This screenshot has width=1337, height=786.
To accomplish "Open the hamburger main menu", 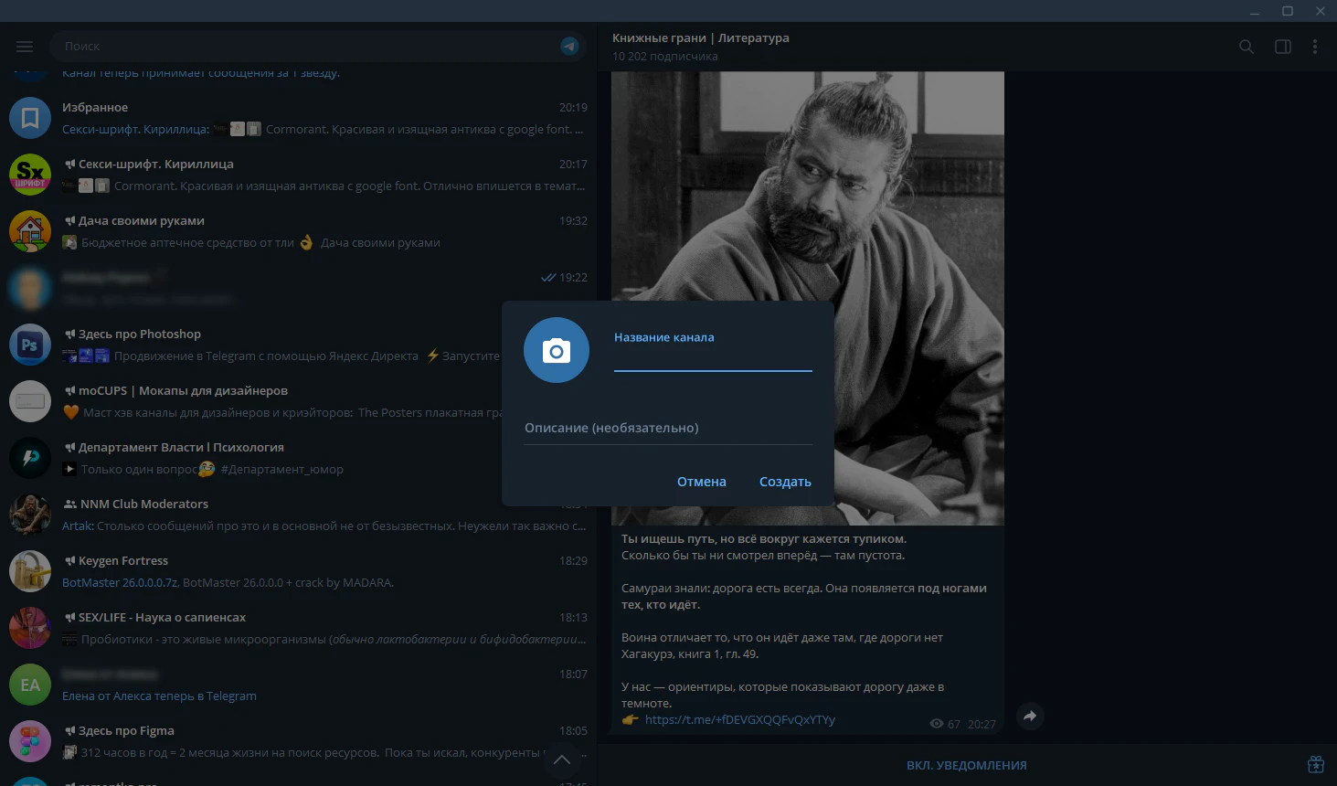I will [x=25, y=47].
